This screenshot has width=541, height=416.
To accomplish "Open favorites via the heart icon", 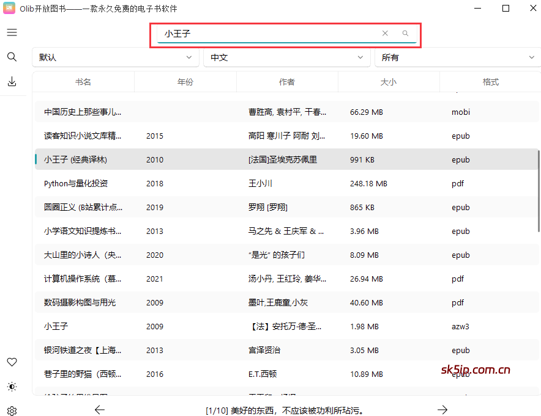I will coord(12,362).
